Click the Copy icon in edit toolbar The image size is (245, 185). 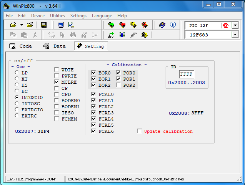13,35
